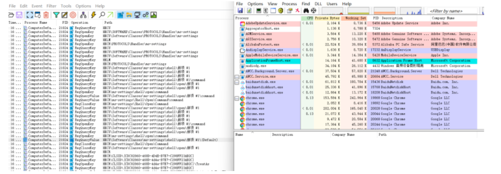This screenshot has height=174, width=501.
Task: Open the green funnel Filter icon
Action: pyautogui.click(x=56, y=15)
